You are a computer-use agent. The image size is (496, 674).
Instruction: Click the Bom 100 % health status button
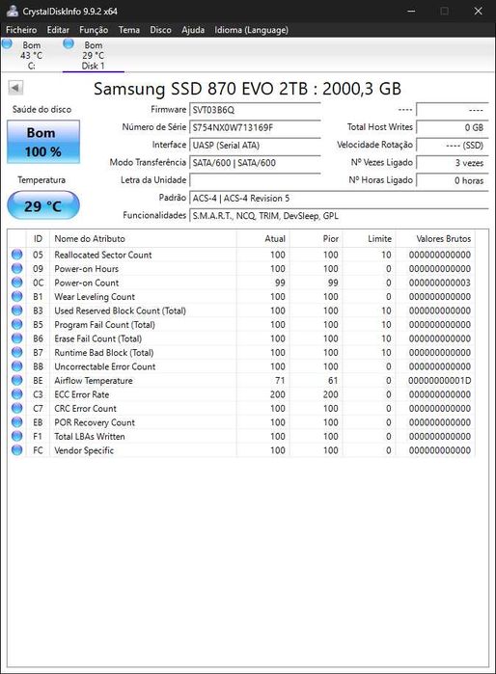43,142
